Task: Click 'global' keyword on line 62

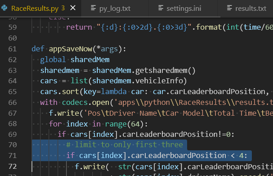Action: (53, 59)
